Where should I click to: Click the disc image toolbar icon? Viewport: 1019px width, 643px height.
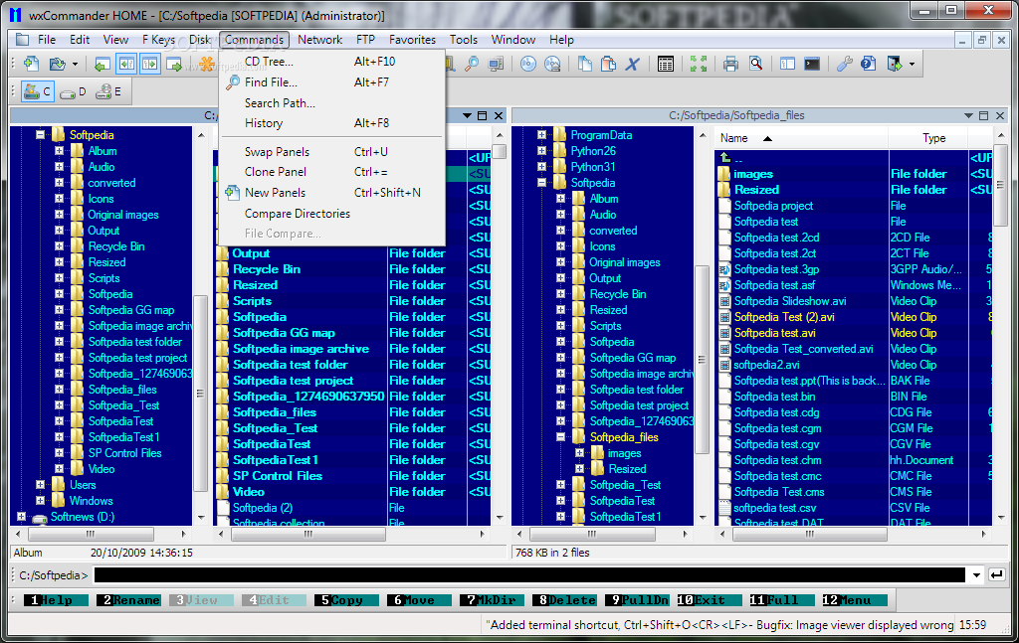click(552, 64)
